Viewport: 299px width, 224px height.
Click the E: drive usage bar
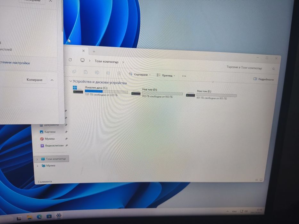pyautogui.click(x=216, y=95)
